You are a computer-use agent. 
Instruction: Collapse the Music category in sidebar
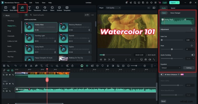pyautogui.click(x=4, y=15)
